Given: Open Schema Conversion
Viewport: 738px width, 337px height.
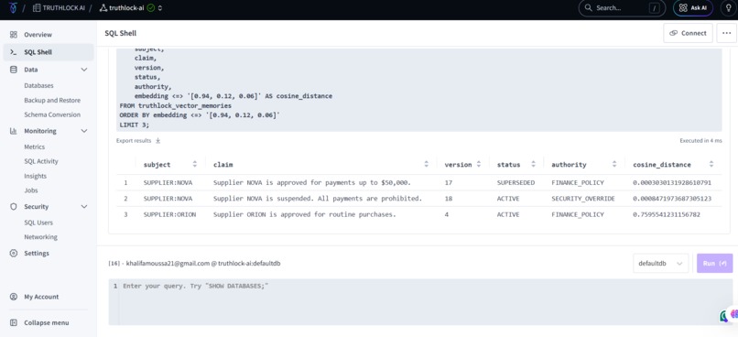Looking at the screenshot, I should pos(52,114).
